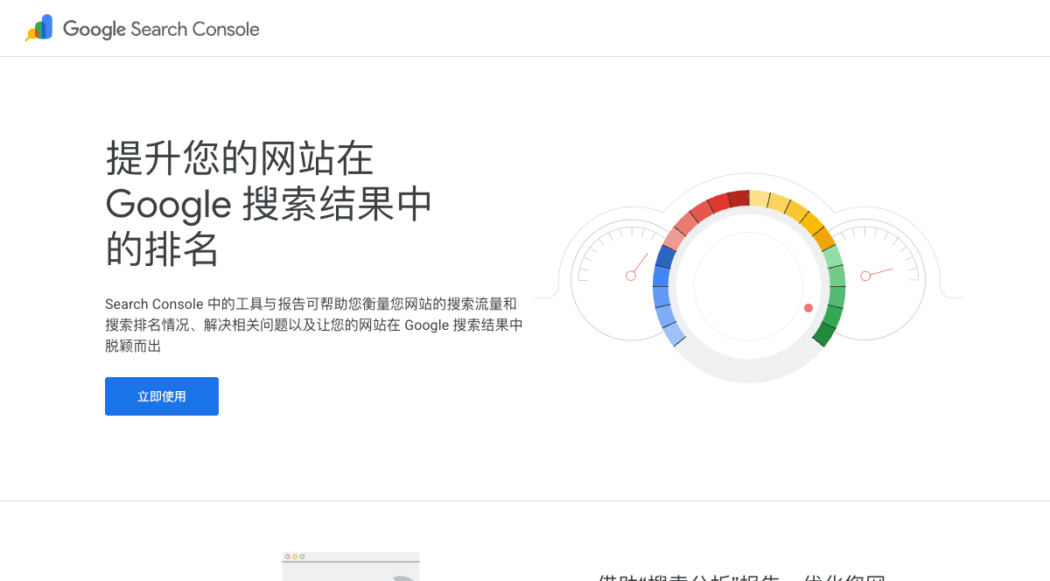The height and width of the screenshot is (581, 1050).
Task: Select the headline 提升您的网站在 Google 搜索结果中的排名
Action: [269, 203]
